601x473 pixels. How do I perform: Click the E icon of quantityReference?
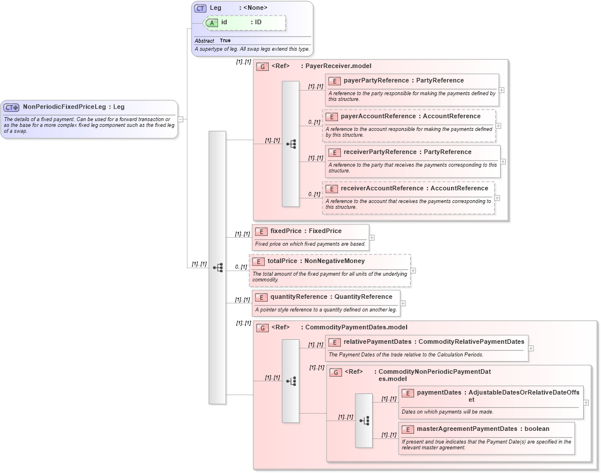tap(261, 297)
